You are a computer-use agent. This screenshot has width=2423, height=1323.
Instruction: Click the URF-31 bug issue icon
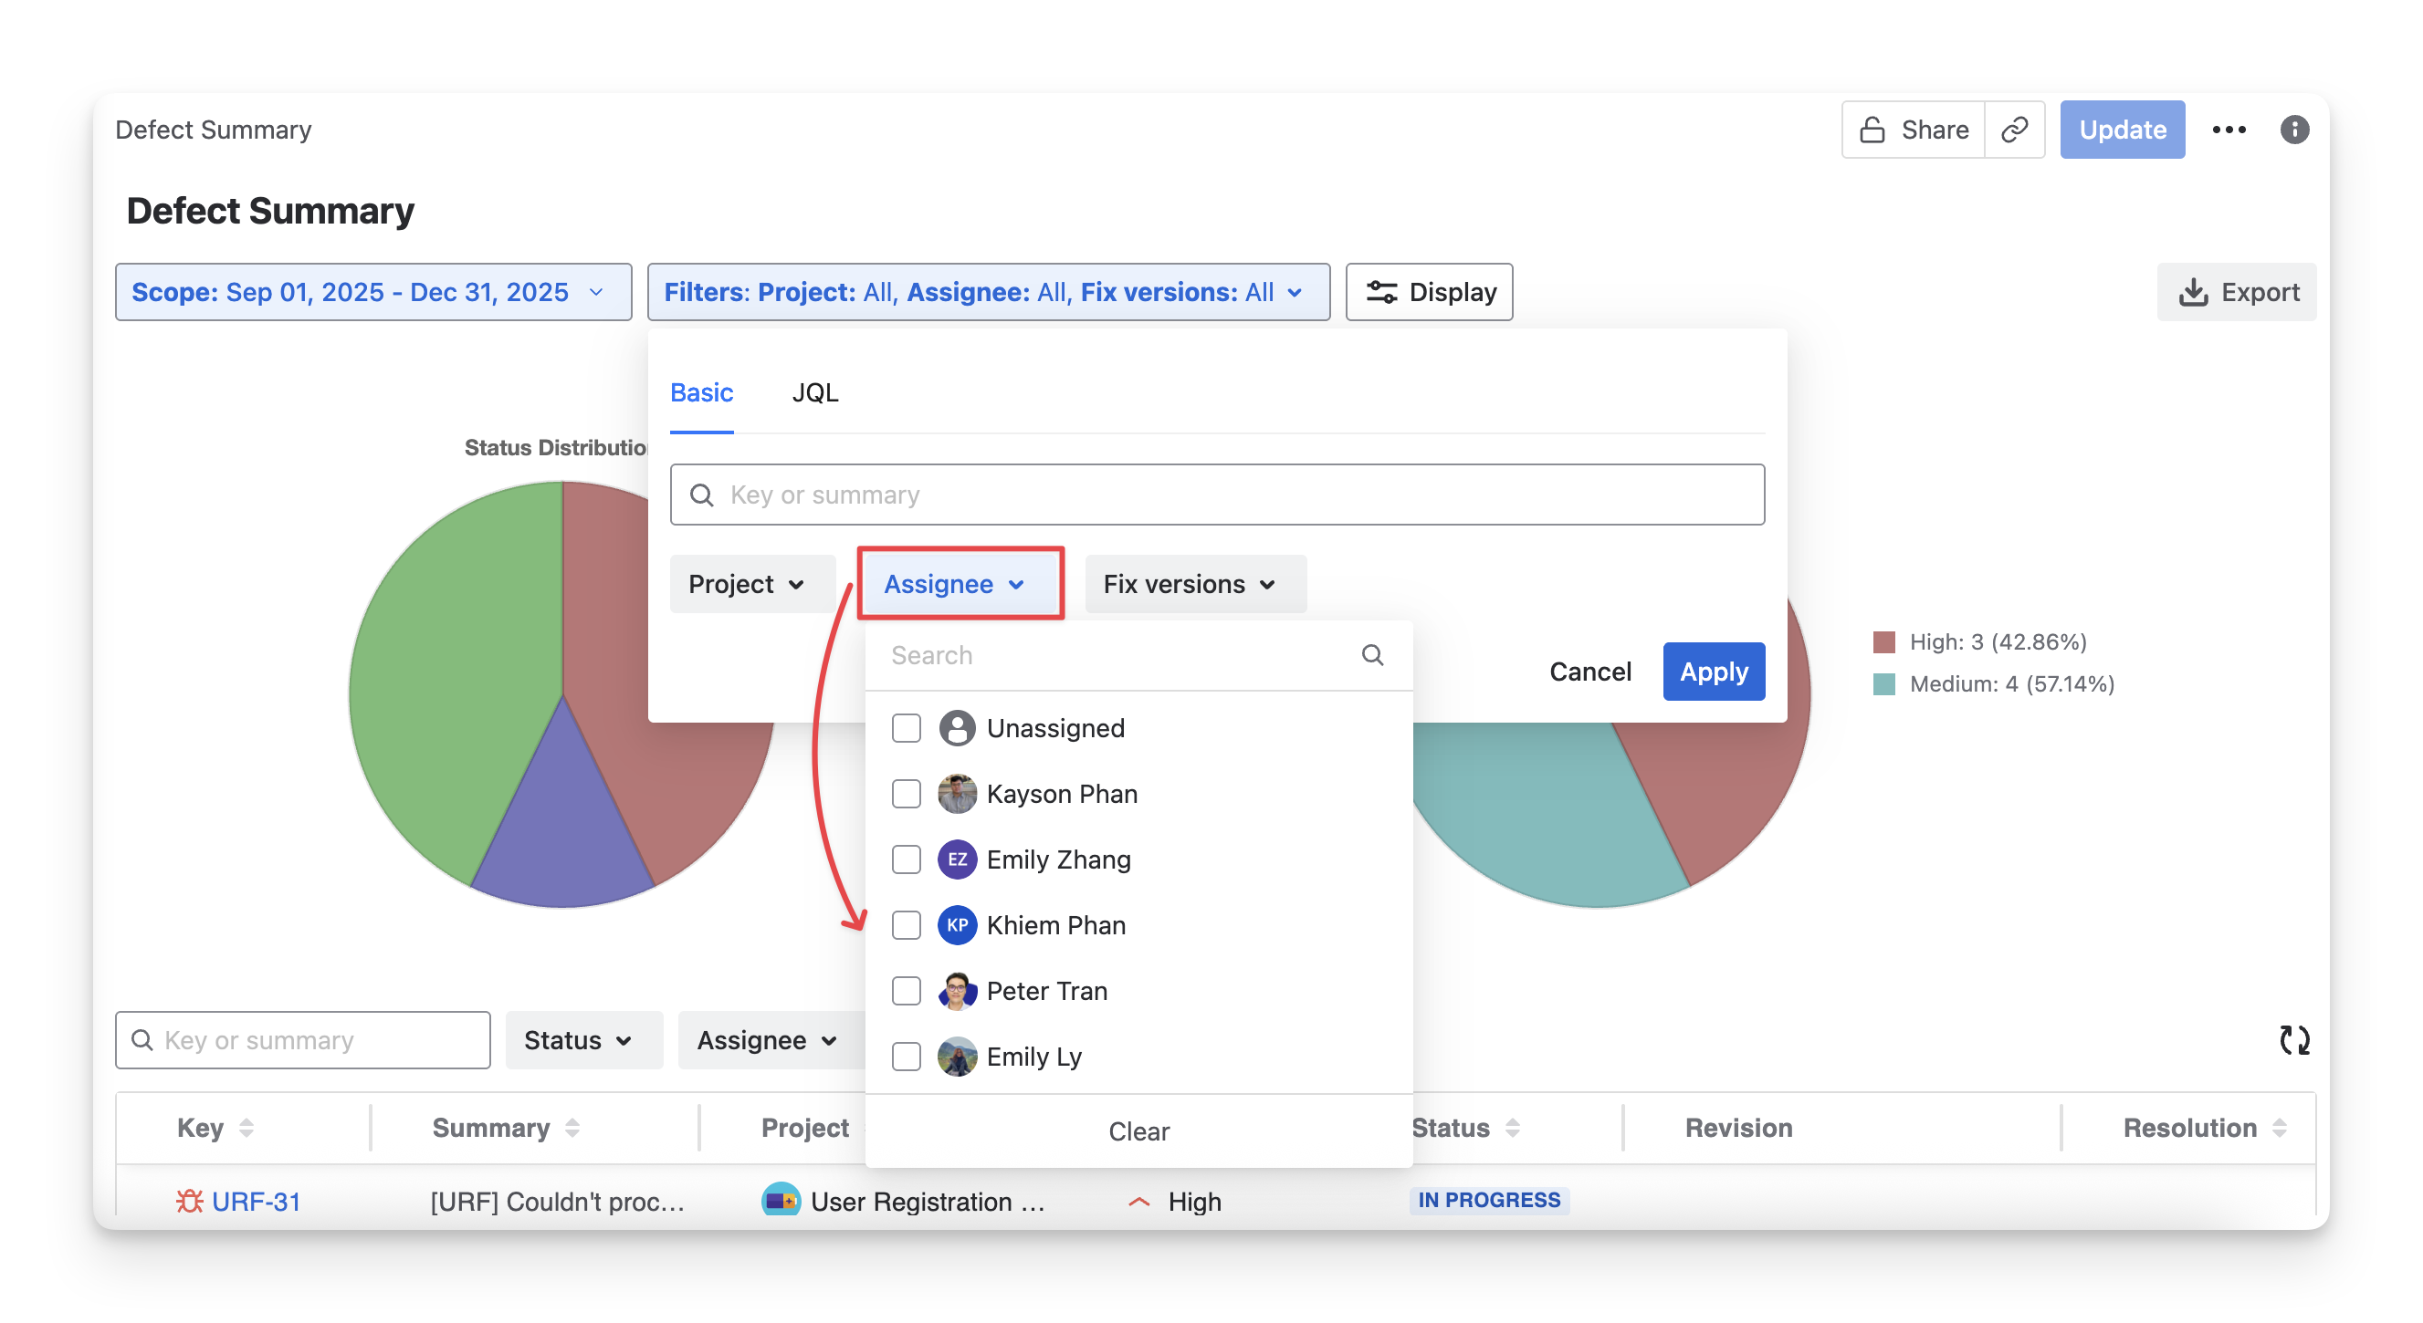[x=189, y=1201]
